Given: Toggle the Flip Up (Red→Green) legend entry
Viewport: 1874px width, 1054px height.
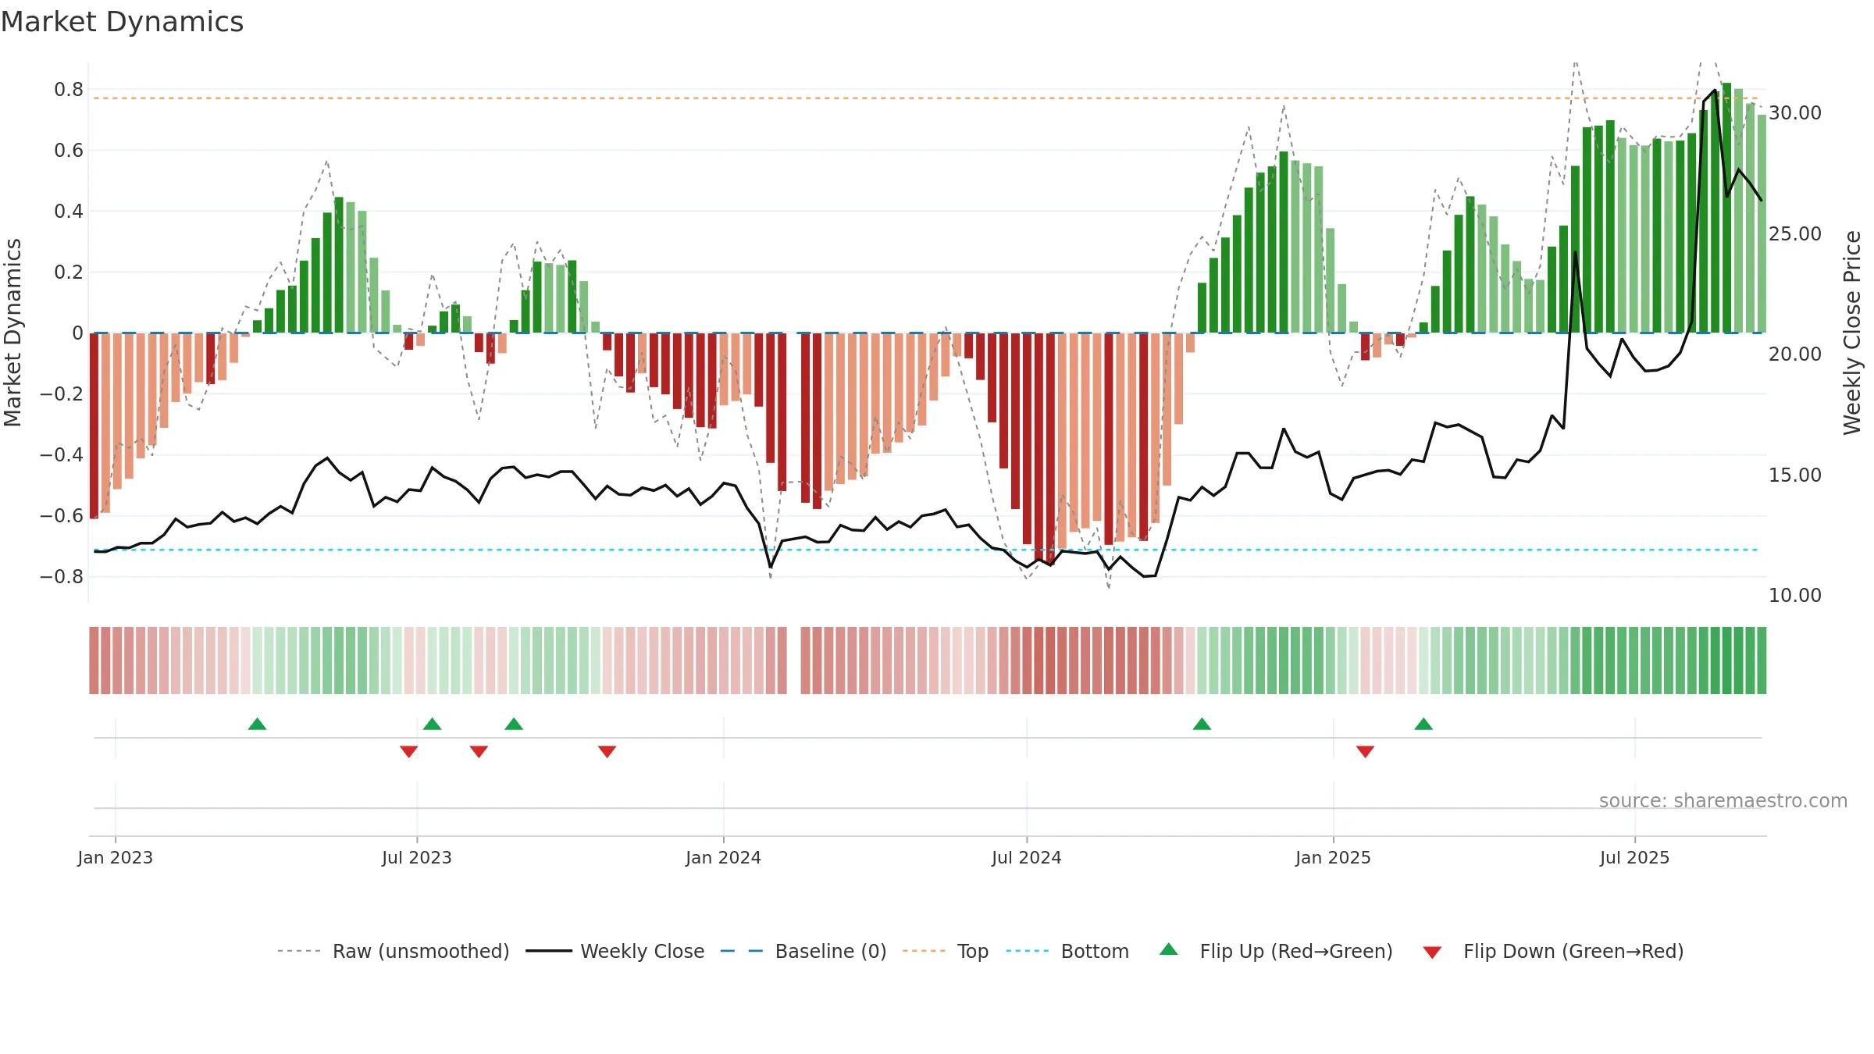Looking at the screenshot, I should (x=1276, y=951).
